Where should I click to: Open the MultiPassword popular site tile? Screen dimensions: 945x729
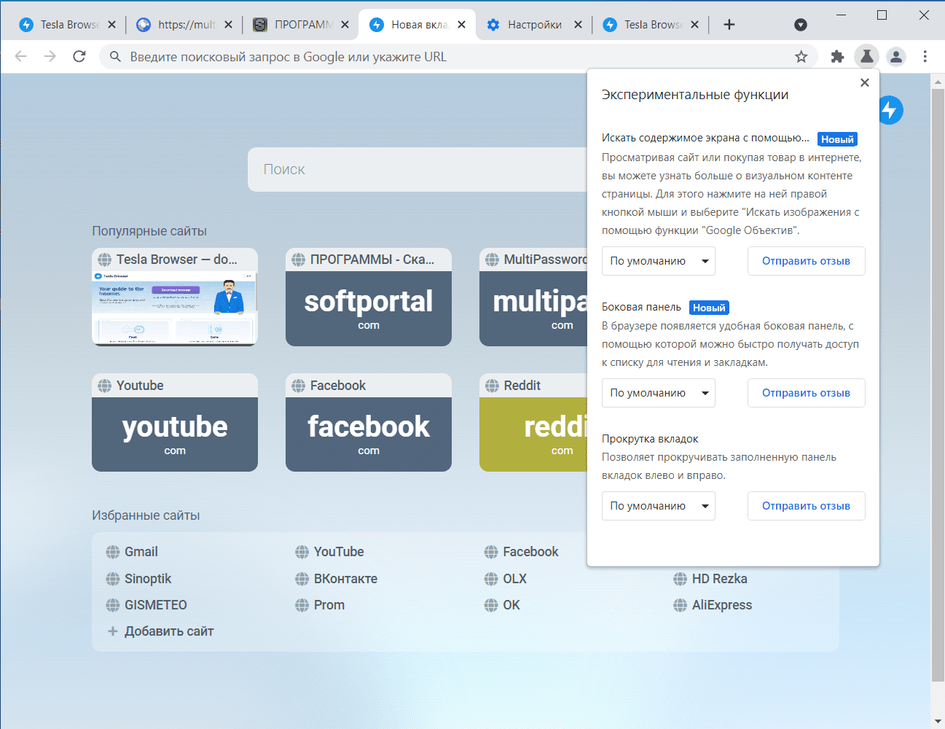(x=533, y=297)
